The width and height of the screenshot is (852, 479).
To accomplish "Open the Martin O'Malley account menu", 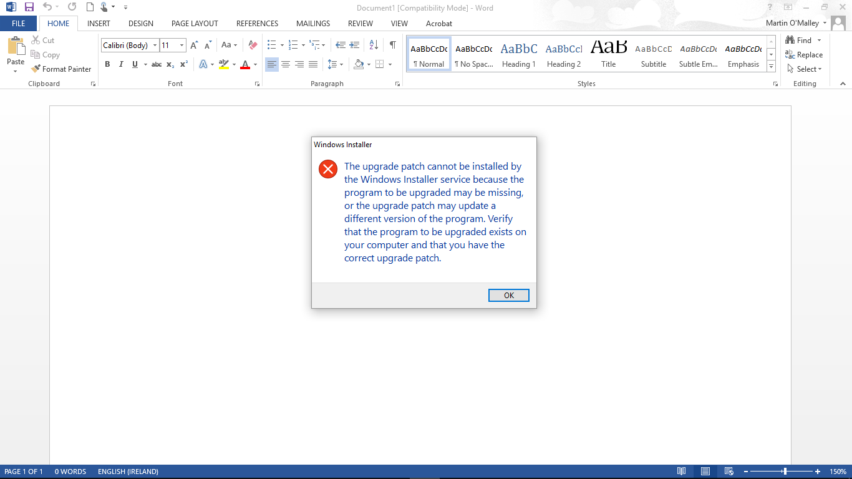I will (796, 24).
